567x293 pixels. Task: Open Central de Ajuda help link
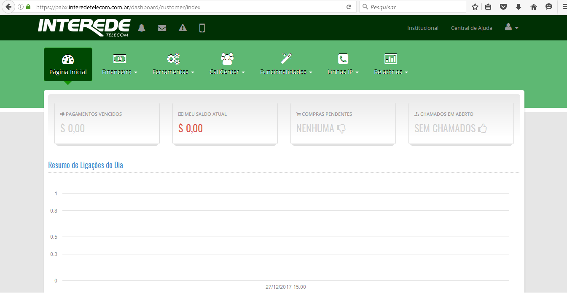[471, 28]
